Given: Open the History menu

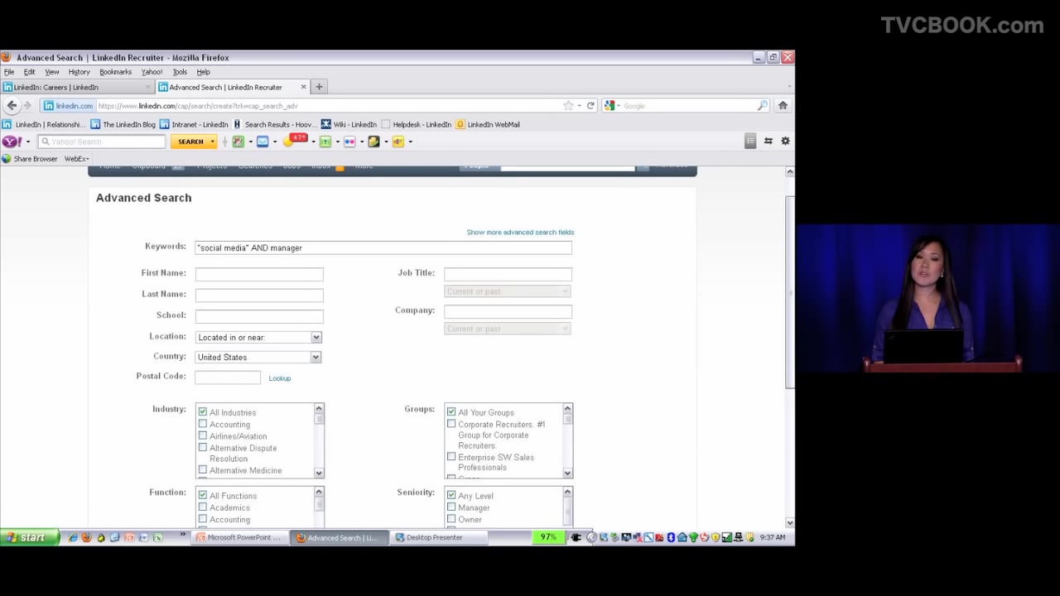Looking at the screenshot, I should pyautogui.click(x=79, y=72).
